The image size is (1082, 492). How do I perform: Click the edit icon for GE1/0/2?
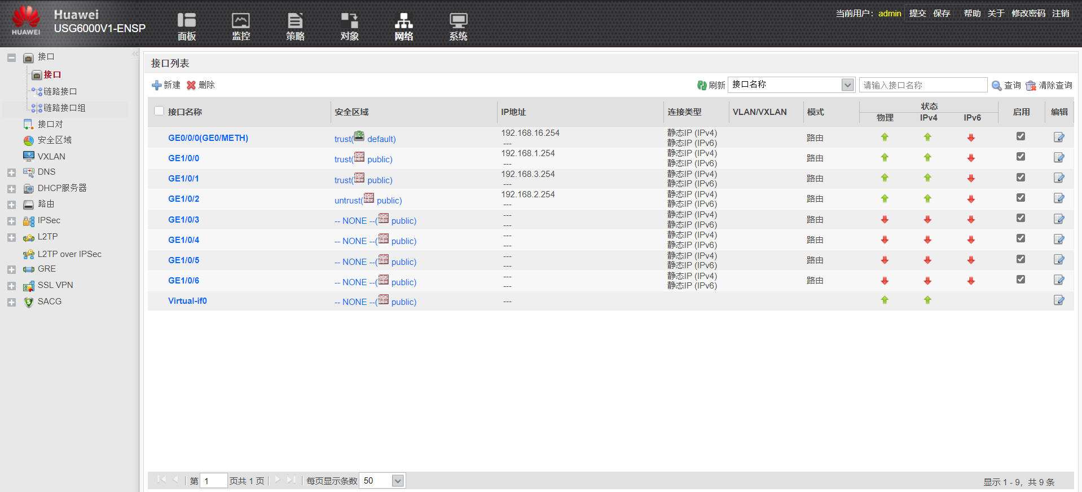1059,198
